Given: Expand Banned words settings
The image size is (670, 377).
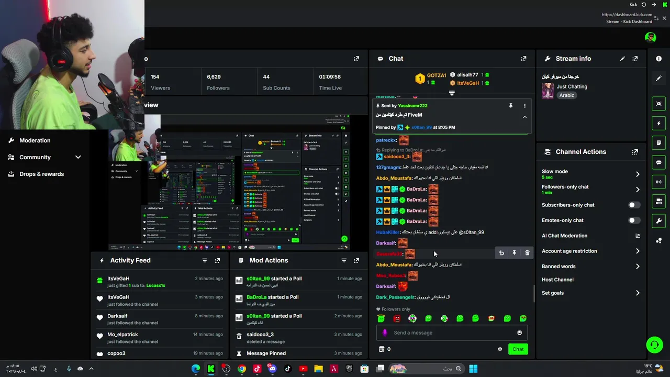Looking at the screenshot, I should (x=638, y=267).
